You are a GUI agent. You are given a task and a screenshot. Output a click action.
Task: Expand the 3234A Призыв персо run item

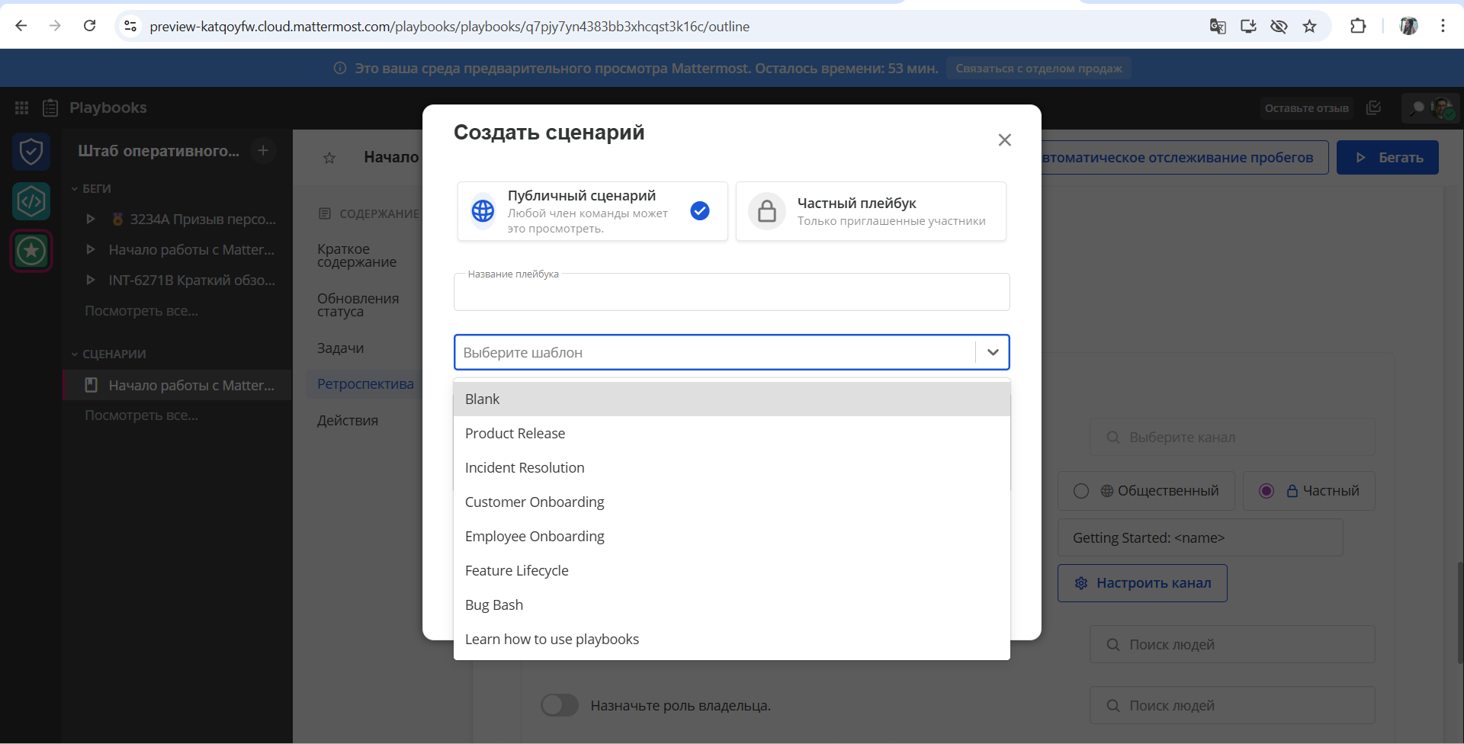pos(91,220)
